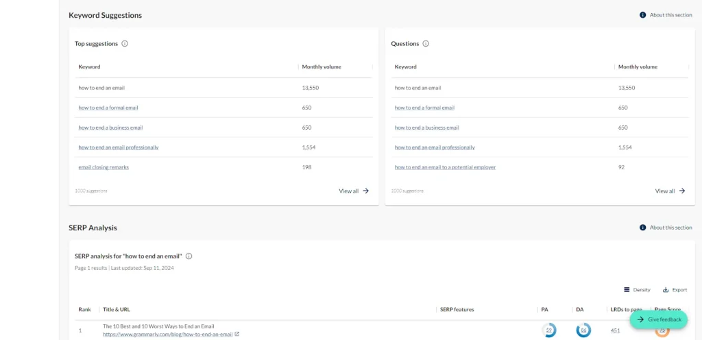This screenshot has width=702, height=340.
Task: Click info icon beside Top suggestions heading
Action: pos(125,44)
